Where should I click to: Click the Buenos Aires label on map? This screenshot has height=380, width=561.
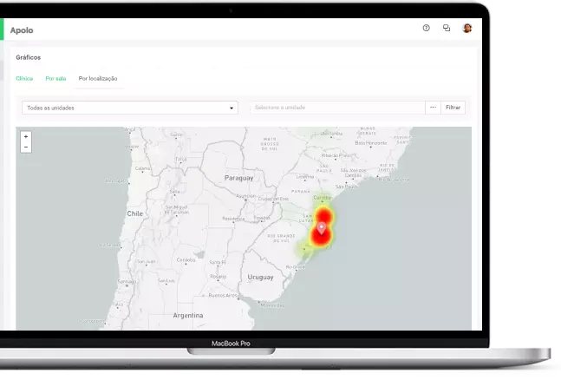pyautogui.click(x=223, y=296)
